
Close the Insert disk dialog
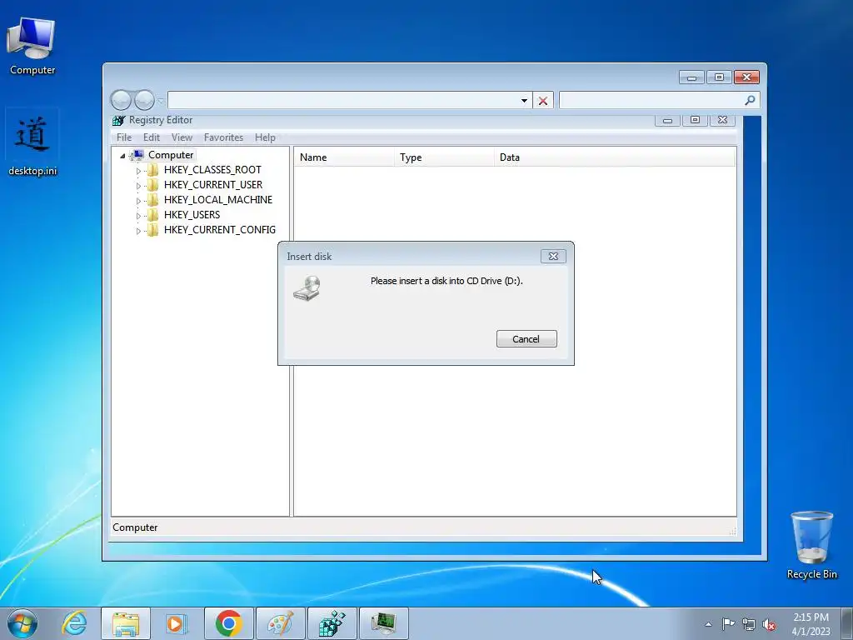click(x=553, y=257)
